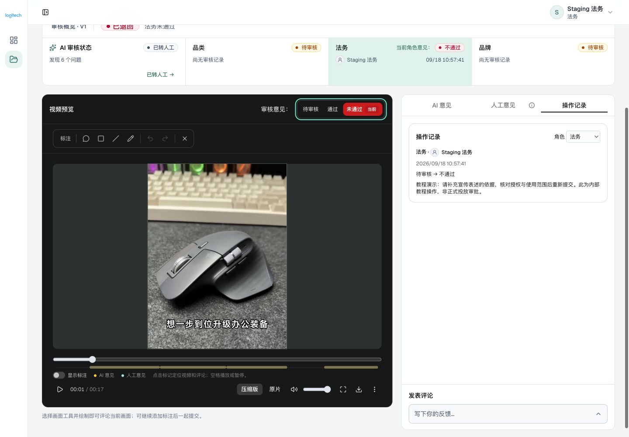Image resolution: width=629 pixels, height=437 pixels.
Task: Select the pencil drawing tool
Action: click(x=131, y=139)
